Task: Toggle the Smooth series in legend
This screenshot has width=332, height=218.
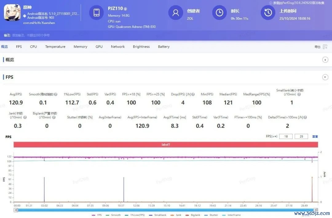Action: (x=113, y=215)
